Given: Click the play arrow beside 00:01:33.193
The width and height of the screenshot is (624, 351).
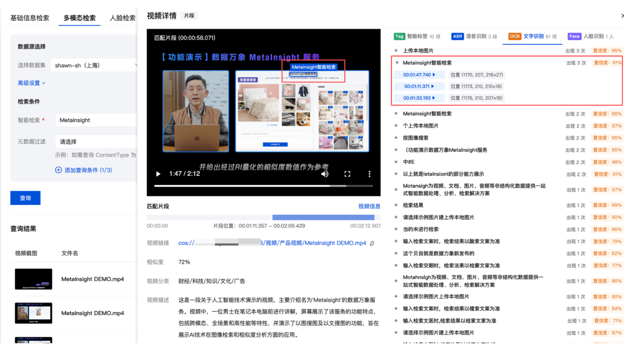Looking at the screenshot, I should click(x=434, y=98).
